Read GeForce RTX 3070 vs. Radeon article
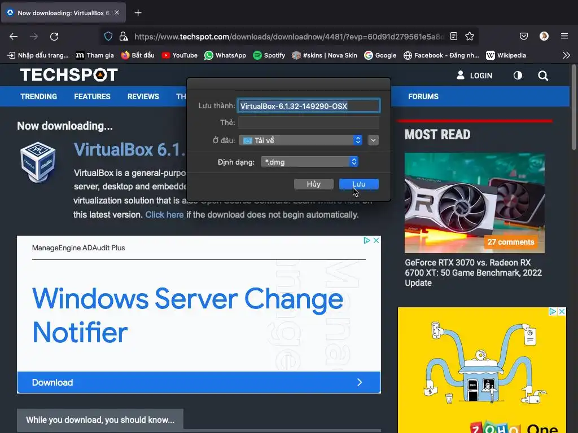This screenshot has height=433, width=578. coord(474,272)
